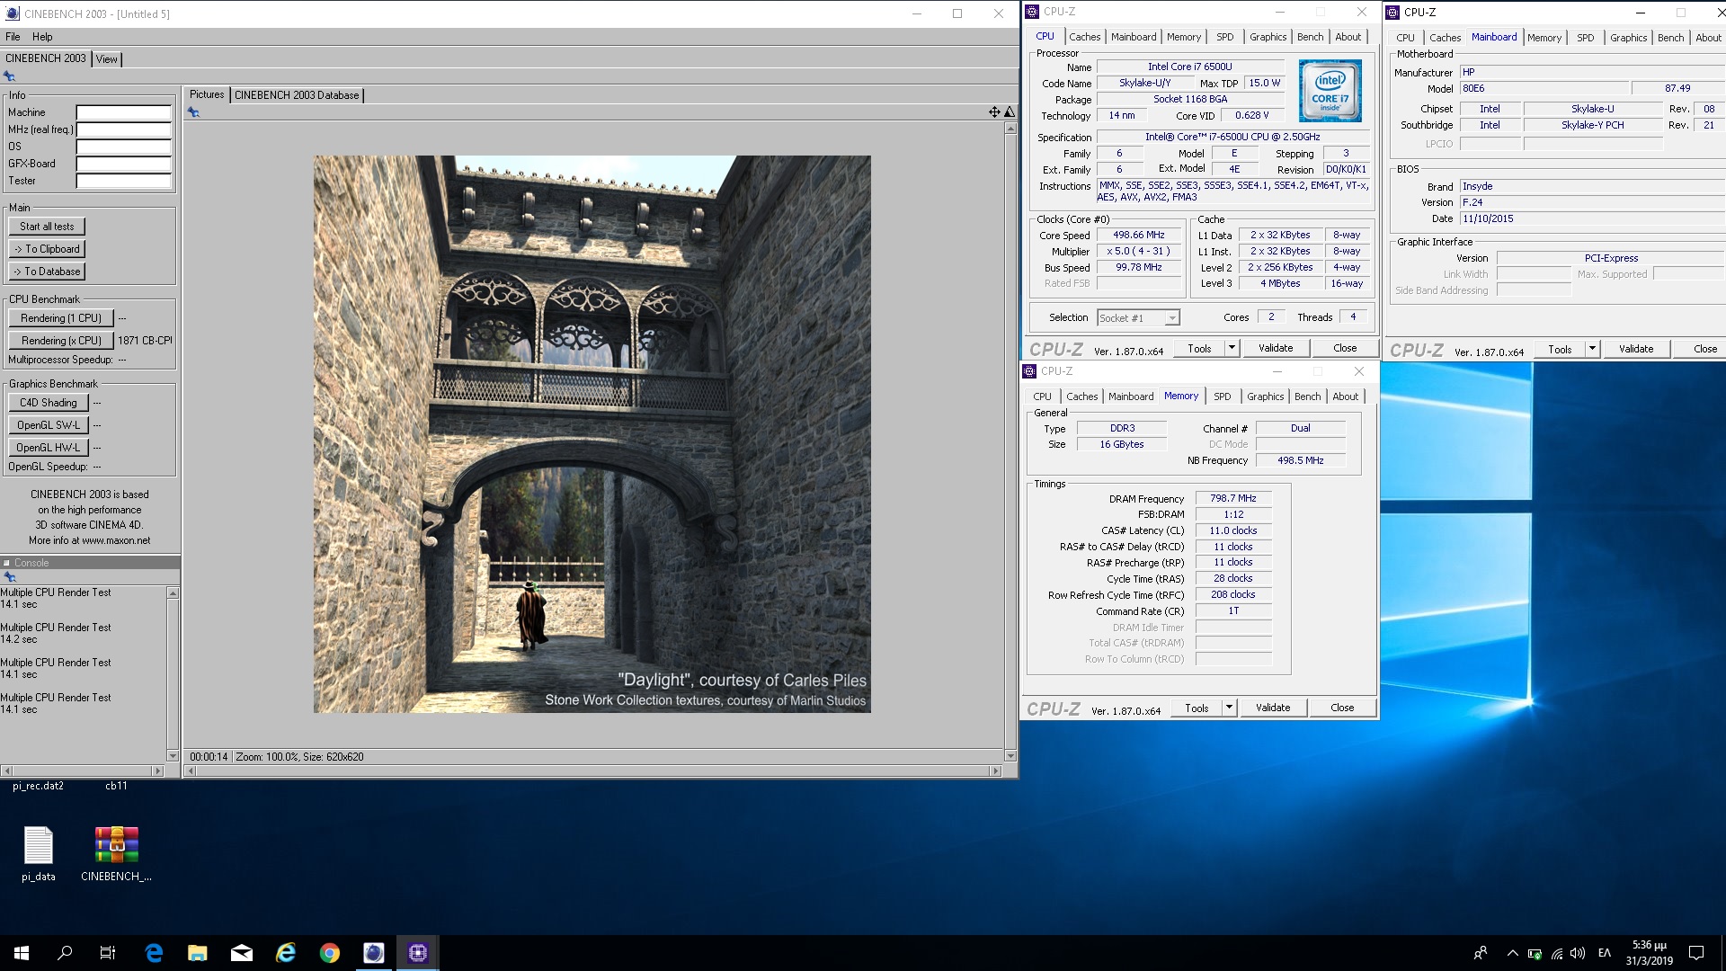Click the pin icon under Pictures tab
This screenshot has width=1726, height=971.
coord(193,112)
